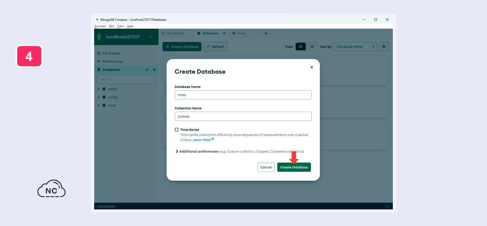487x226 pixels.
Task: Close the Create Database dialog with X
Action: (312, 67)
